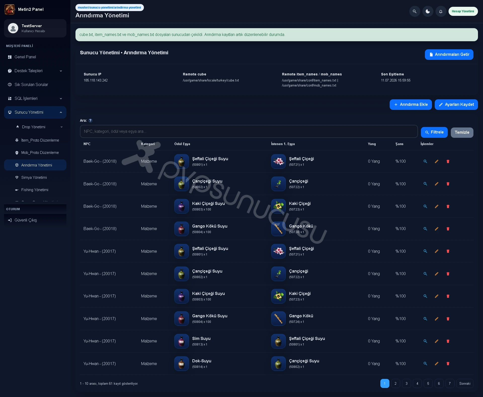
Task: Expand the Drop Yönetimi submenu
Action: (39, 127)
